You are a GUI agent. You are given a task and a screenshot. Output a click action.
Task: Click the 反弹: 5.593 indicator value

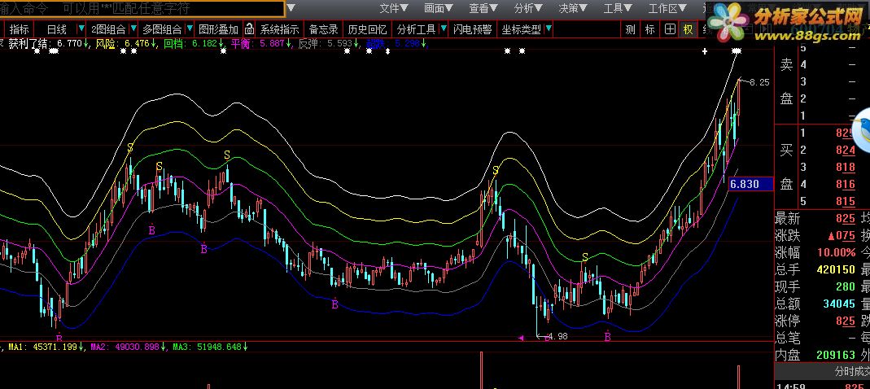click(x=329, y=43)
